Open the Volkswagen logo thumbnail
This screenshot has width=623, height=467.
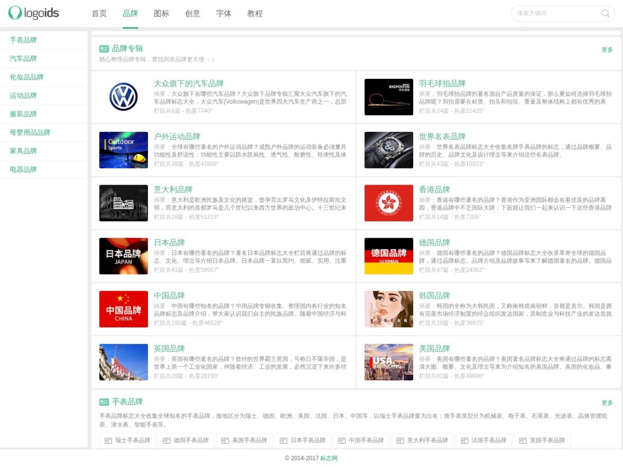[124, 97]
